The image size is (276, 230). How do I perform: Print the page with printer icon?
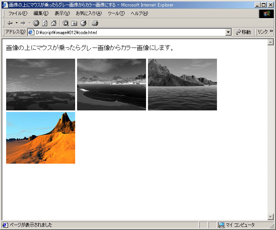(95, 23)
